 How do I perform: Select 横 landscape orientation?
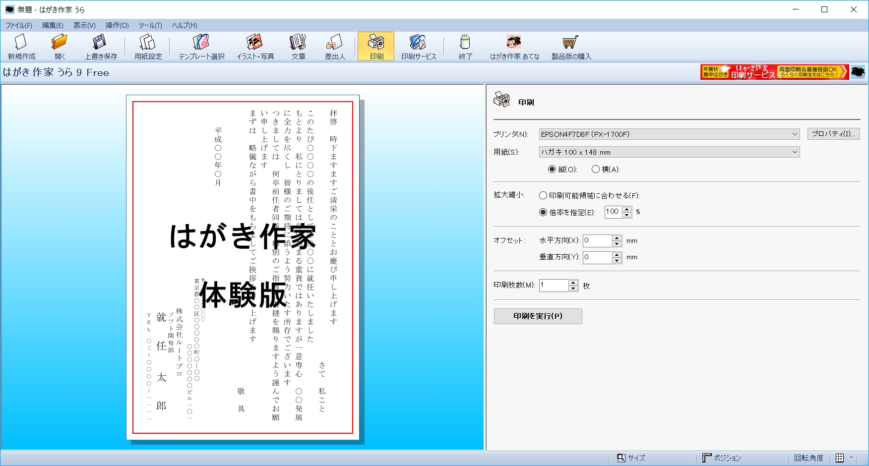click(596, 169)
